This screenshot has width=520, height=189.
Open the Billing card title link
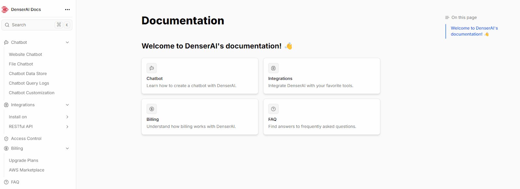pyautogui.click(x=153, y=120)
